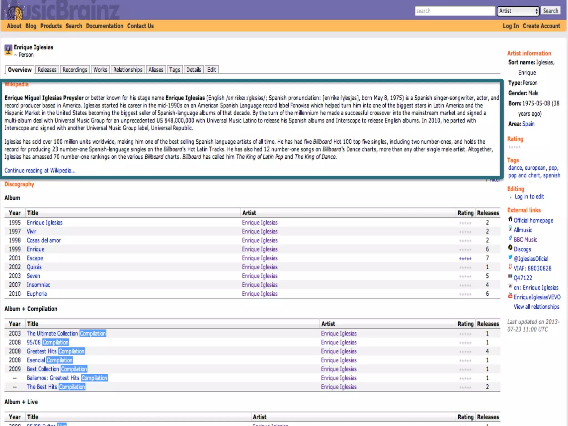This screenshot has width=568, height=426.
Task: Click the Escape album star rating
Action: [465, 259]
